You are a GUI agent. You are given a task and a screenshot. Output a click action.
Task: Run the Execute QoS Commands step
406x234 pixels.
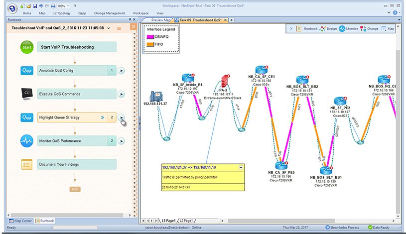coord(121,94)
